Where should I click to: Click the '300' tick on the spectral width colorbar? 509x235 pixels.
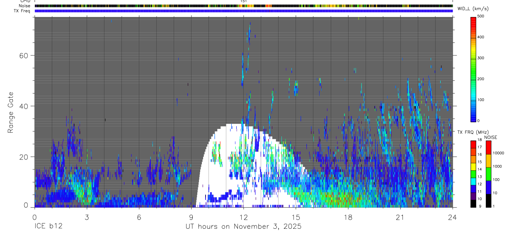(481, 58)
